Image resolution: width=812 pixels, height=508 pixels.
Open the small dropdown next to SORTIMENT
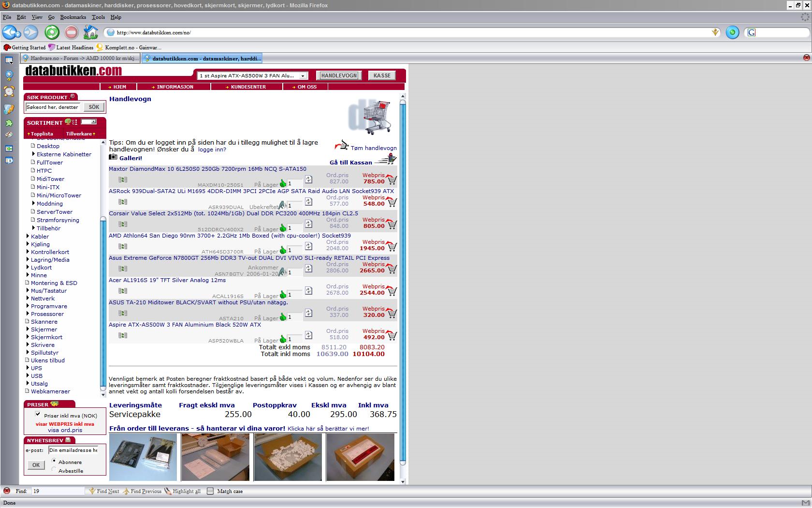89,122
